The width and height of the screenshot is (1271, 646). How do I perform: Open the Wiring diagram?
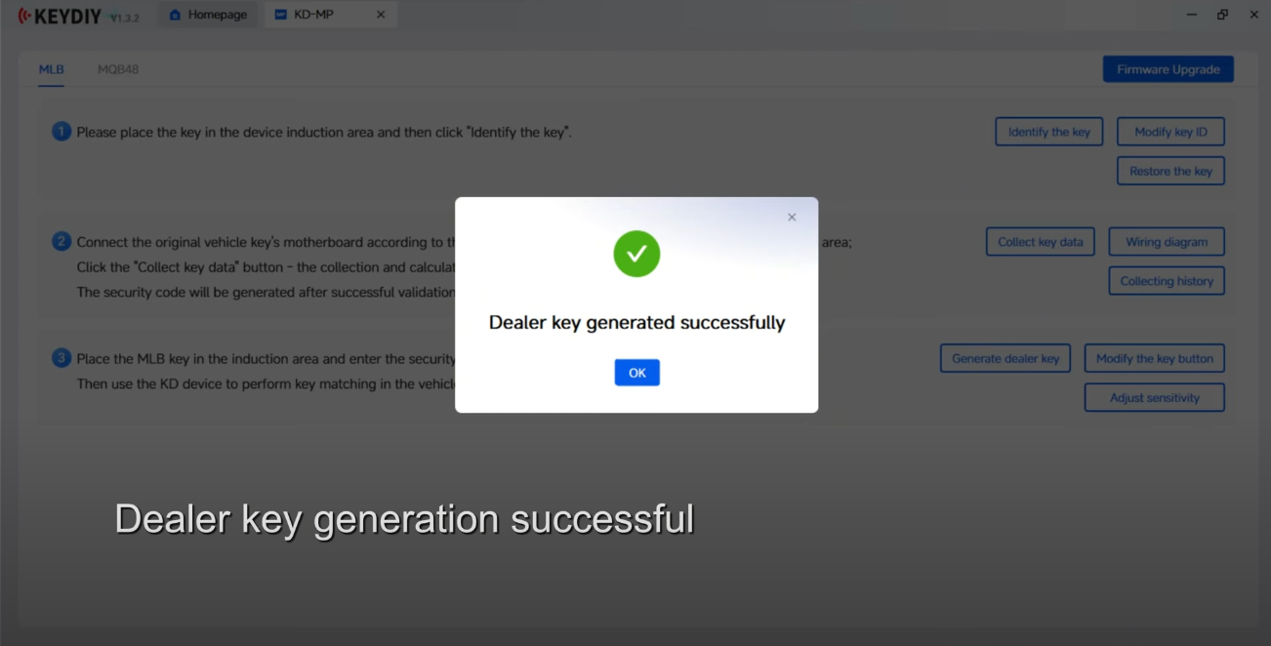click(1167, 242)
